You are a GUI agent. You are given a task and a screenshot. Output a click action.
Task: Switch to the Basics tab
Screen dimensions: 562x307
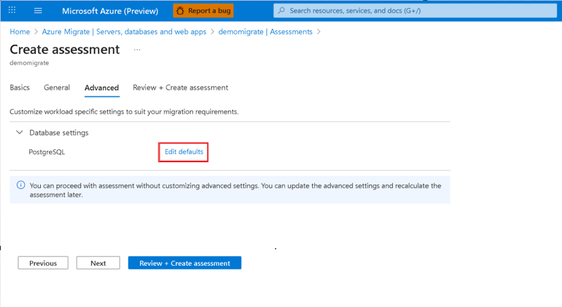pos(20,88)
